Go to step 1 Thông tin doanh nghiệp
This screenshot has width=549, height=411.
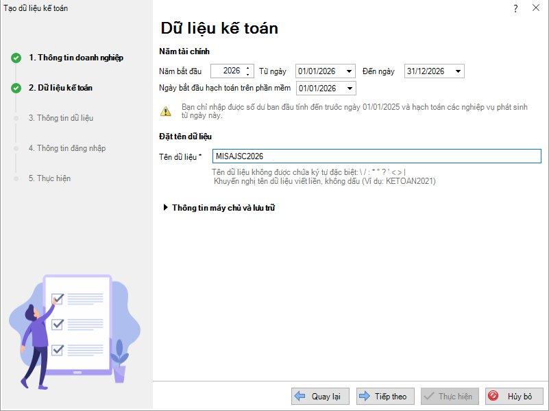[75, 58]
